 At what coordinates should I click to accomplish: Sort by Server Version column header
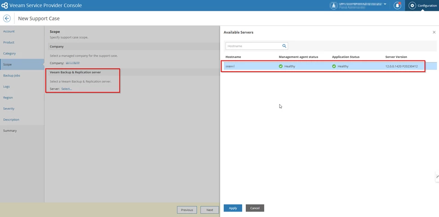(396, 57)
